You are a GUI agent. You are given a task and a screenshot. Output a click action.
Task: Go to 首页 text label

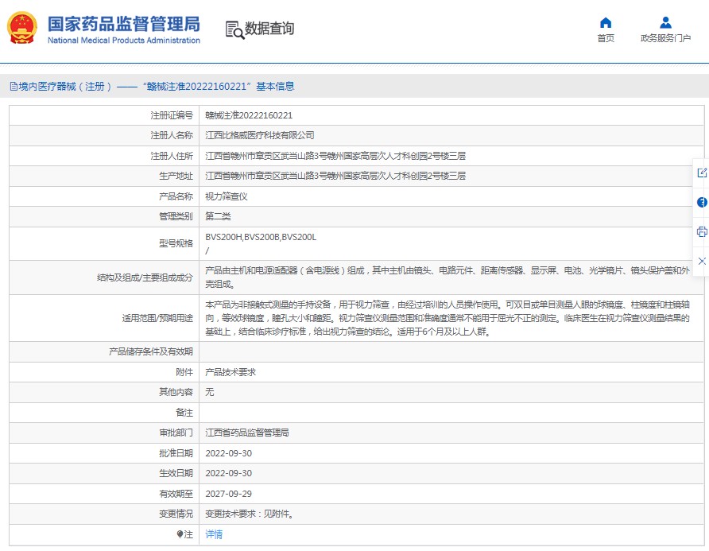point(606,38)
